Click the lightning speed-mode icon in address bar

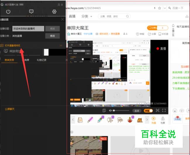tap(155, 8)
